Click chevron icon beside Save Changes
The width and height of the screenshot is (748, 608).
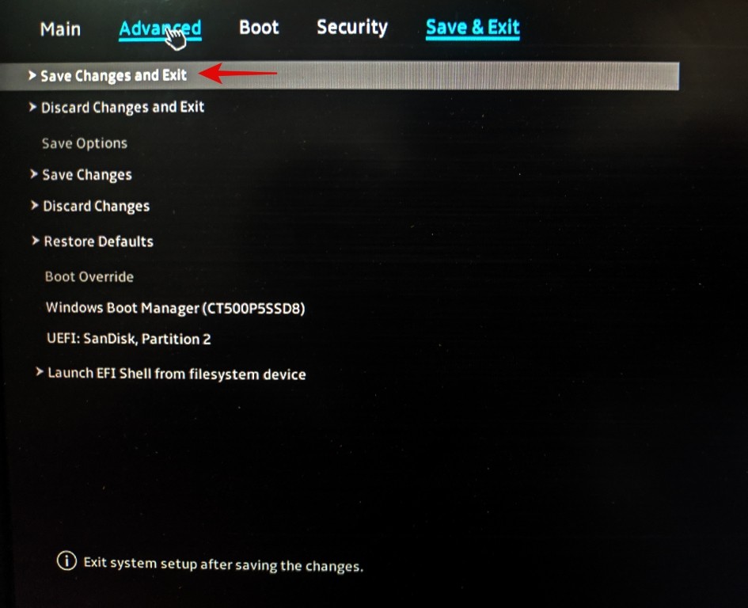tap(34, 174)
